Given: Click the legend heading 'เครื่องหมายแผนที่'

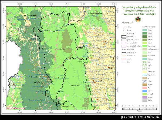Looking at the screenshot, I should 127,22.
